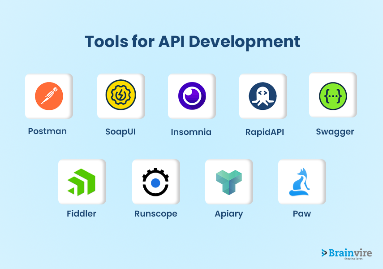Select the yellow SoapUI gear icon
Viewport: 383px width, 269px height.
pyautogui.click(x=121, y=95)
